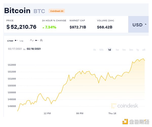Click the Log scale label

21,40
